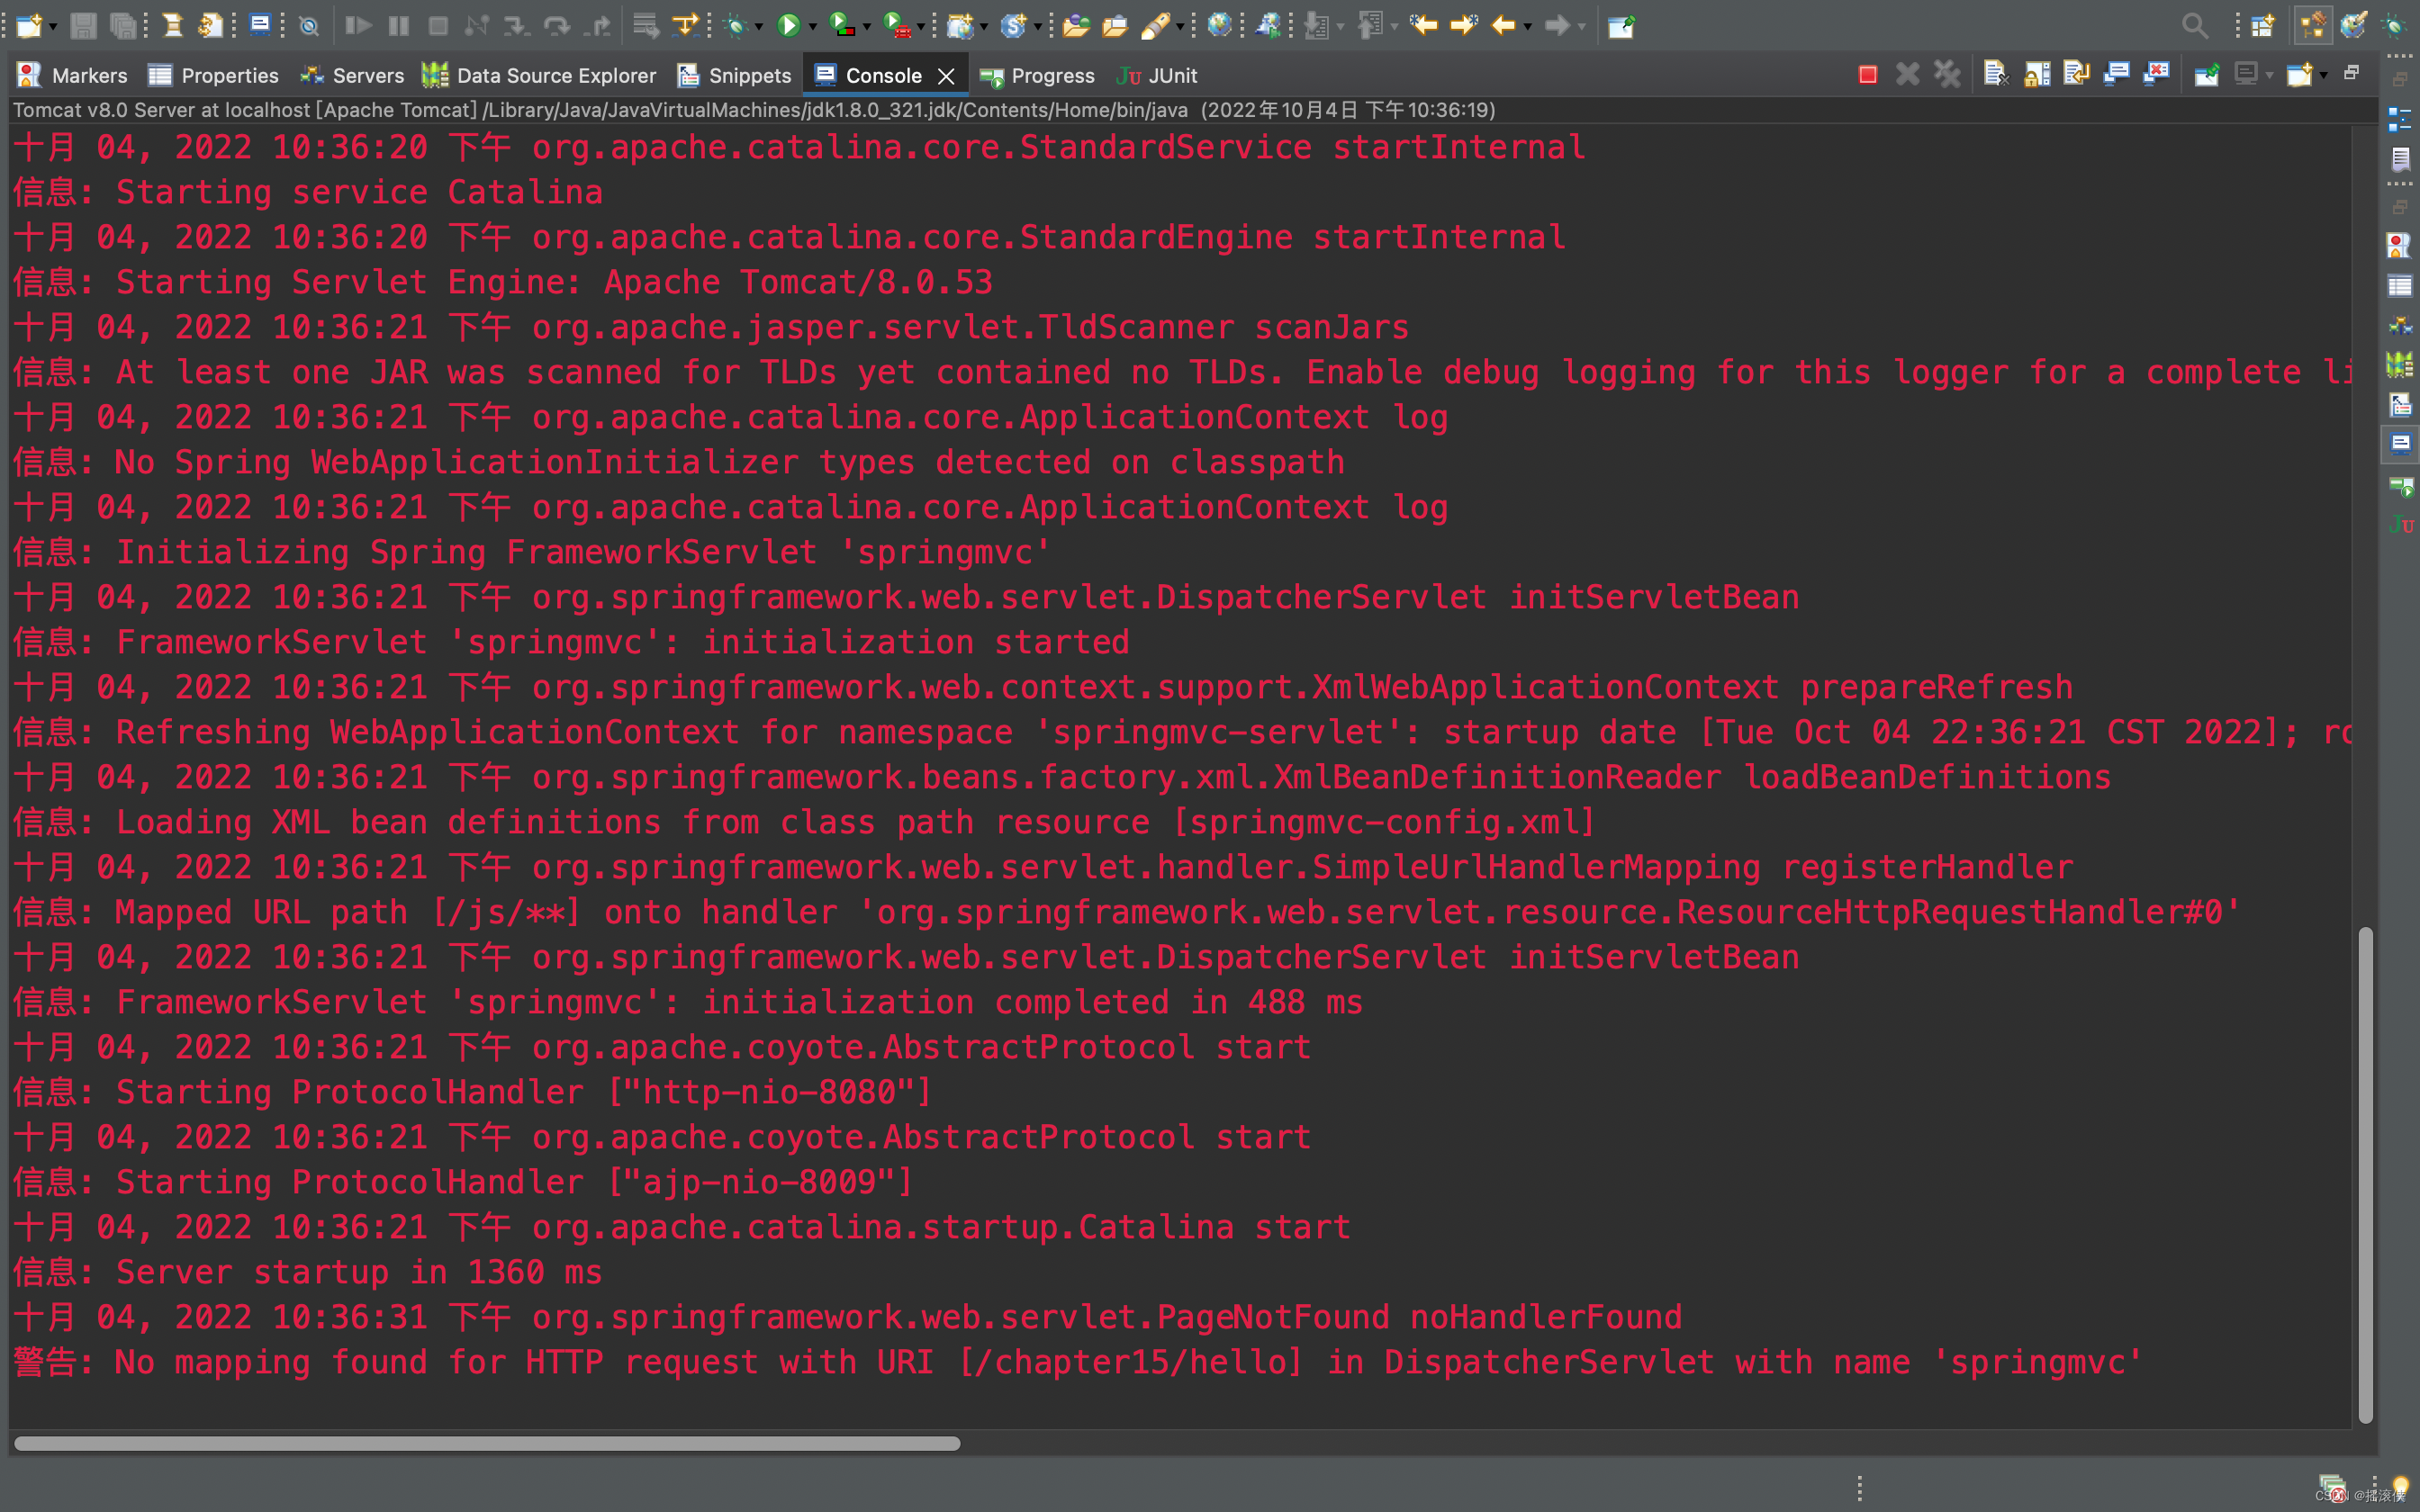The image size is (2420, 1512).
Task: Click the Forward navigation arrow
Action: tap(1557, 25)
